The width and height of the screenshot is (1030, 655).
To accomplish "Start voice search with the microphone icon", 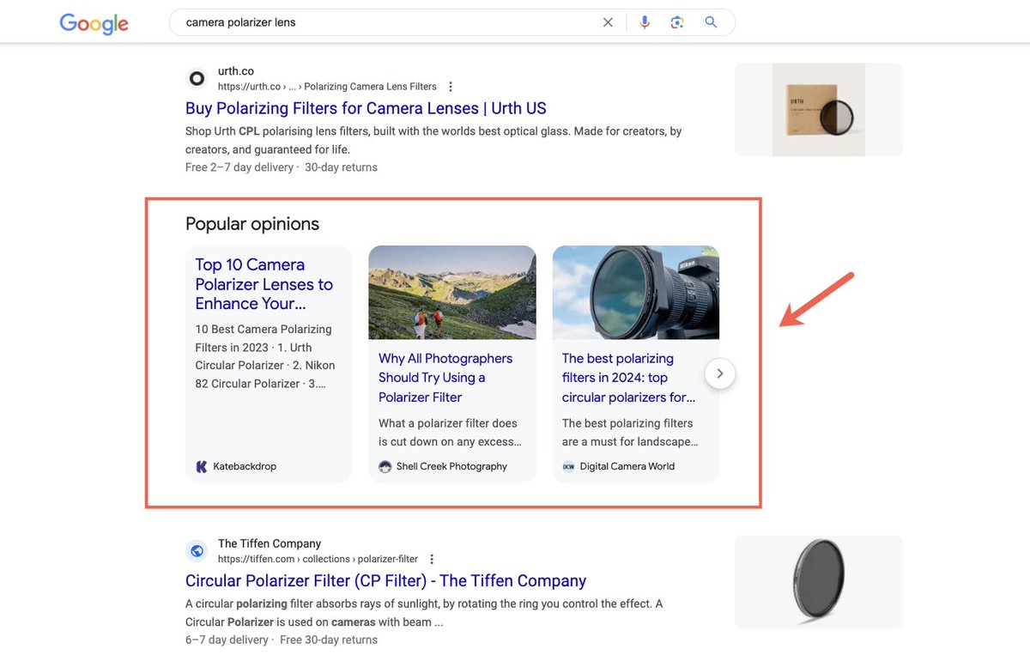I will (x=645, y=22).
